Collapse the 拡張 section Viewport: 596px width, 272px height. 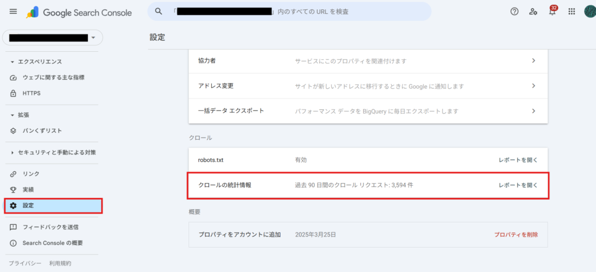[x=20, y=115]
